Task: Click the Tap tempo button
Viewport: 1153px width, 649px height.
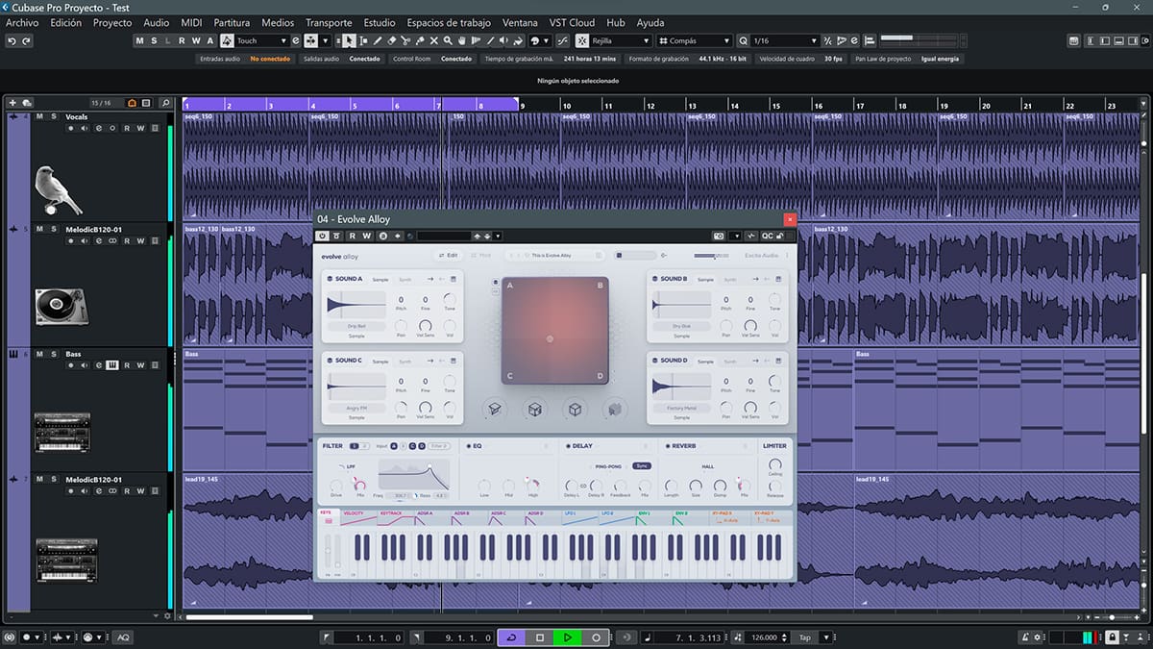Action: (805, 637)
